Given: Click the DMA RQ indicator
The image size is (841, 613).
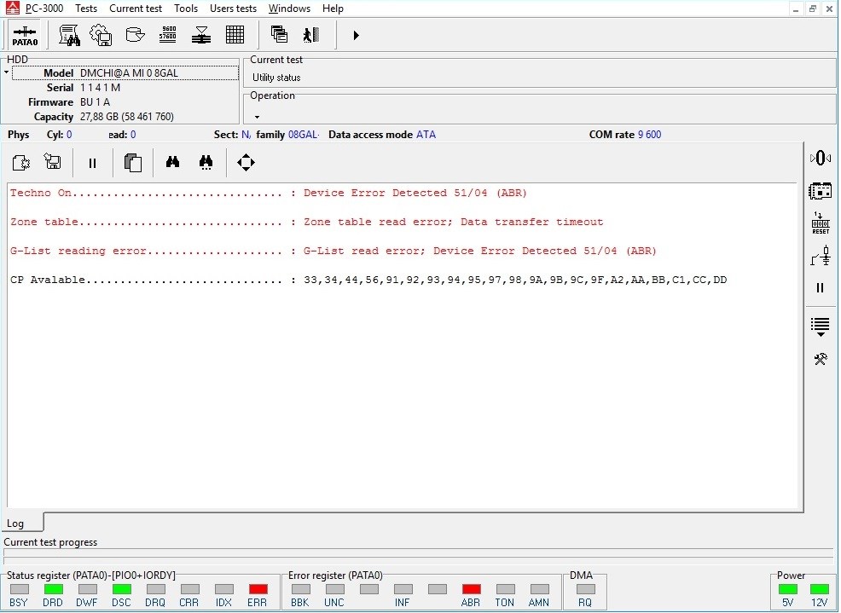Looking at the screenshot, I should click(586, 589).
